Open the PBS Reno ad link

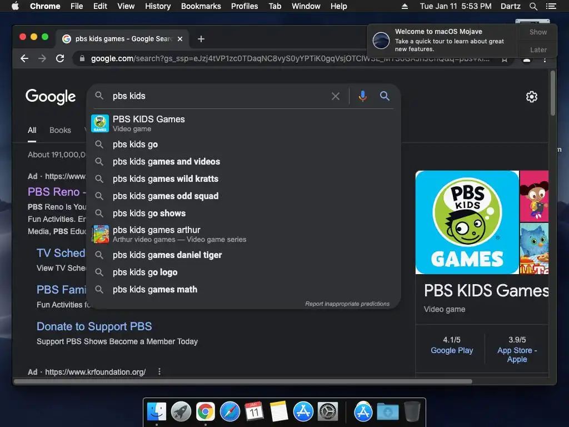tap(57, 192)
